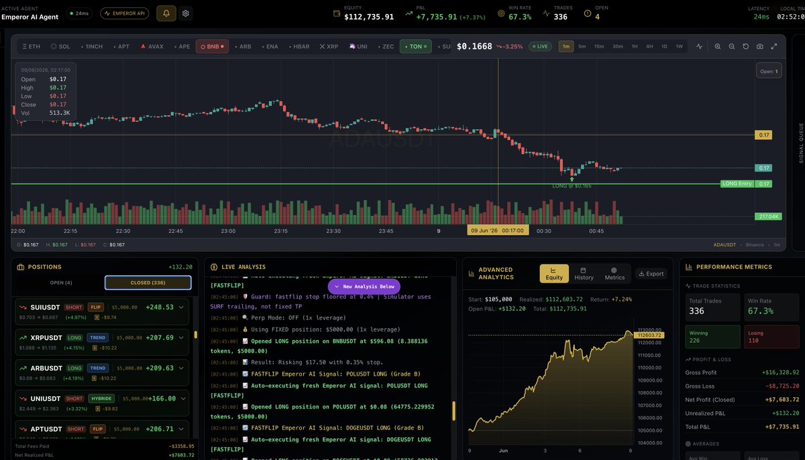Click the win rate target icon in header
The width and height of the screenshot is (805, 460).
click(x=501, y=13)
